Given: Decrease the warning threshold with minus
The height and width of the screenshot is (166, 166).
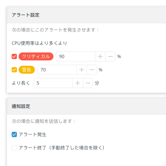Looking at the screenshot, I should (x=92, y=70).
